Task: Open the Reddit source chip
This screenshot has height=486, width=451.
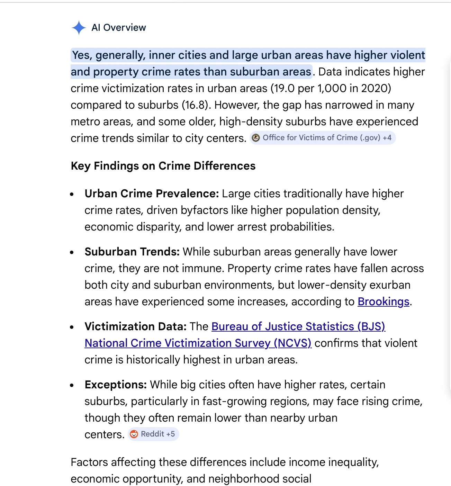Action: pyautogui.click(x=152, y=434)
